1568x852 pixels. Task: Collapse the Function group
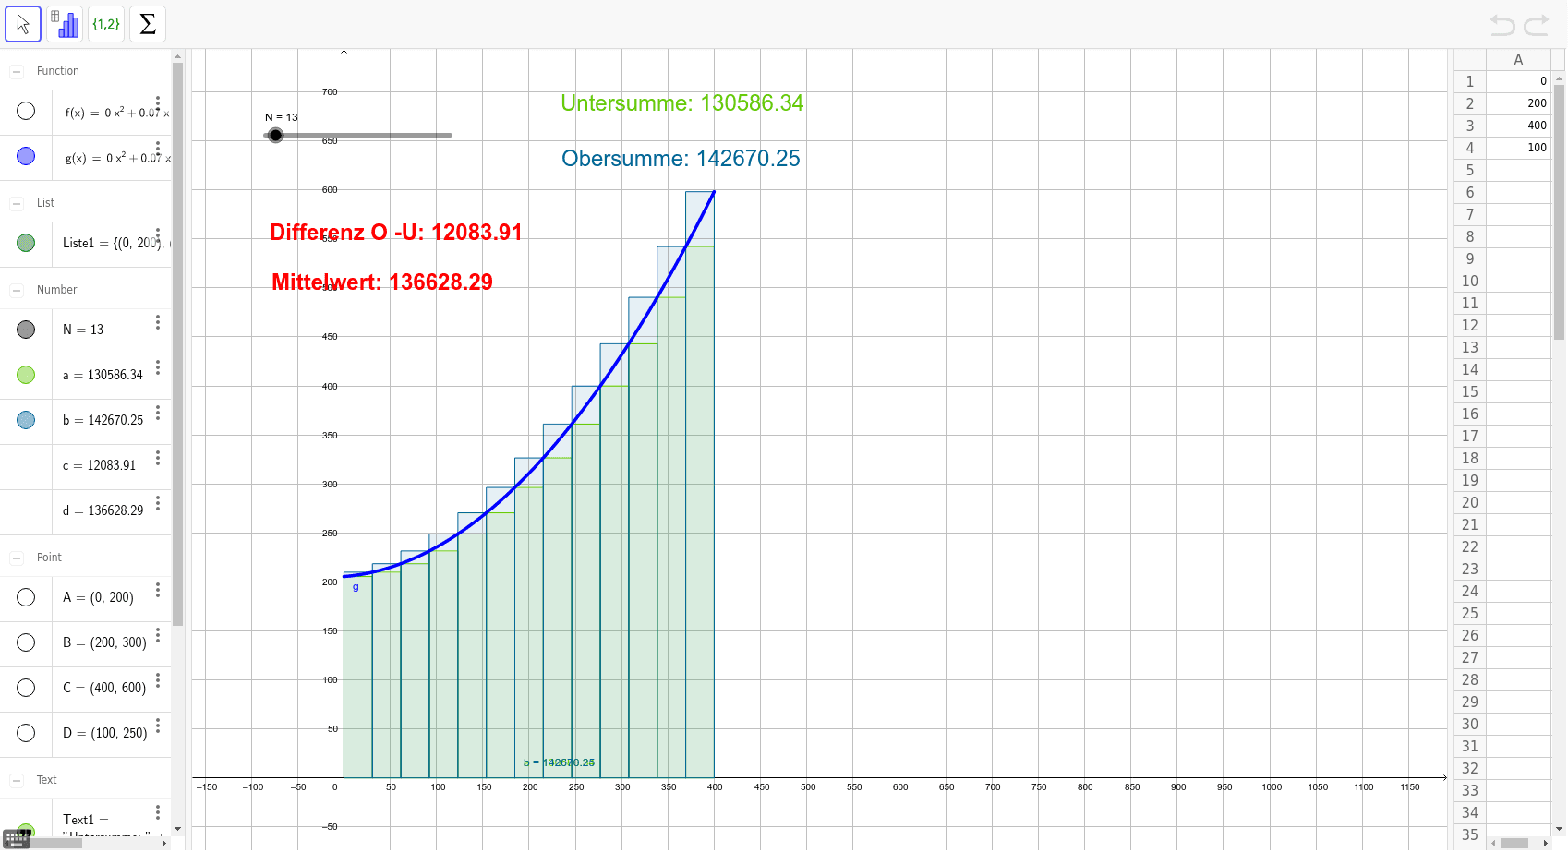pyautogui.click(x=17, y=71)
